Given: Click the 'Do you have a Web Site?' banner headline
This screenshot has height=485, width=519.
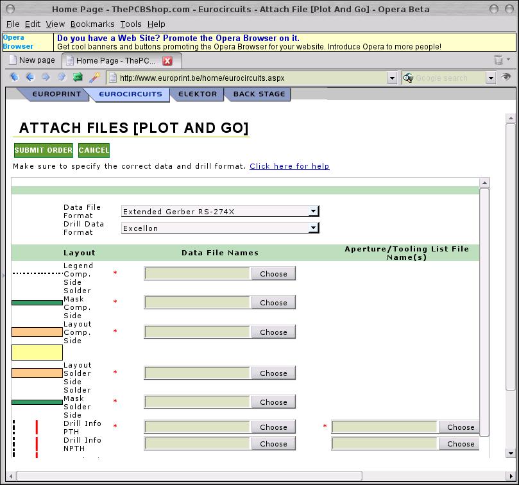Looking at the screenshot, I should pyautogui.click(x=178, y=38).
